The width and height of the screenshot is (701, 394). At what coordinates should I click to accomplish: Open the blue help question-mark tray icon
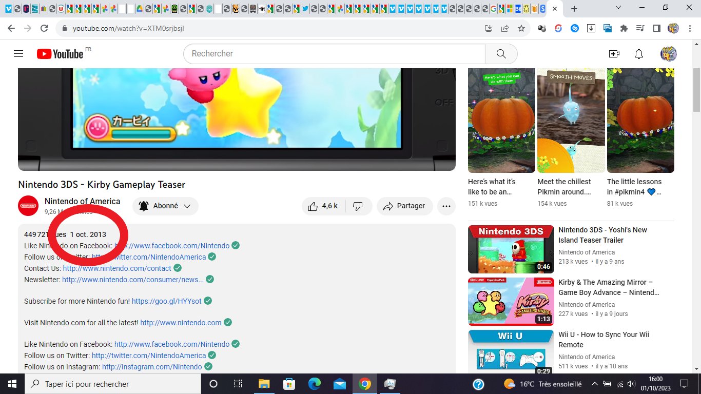tap(478, 384)
